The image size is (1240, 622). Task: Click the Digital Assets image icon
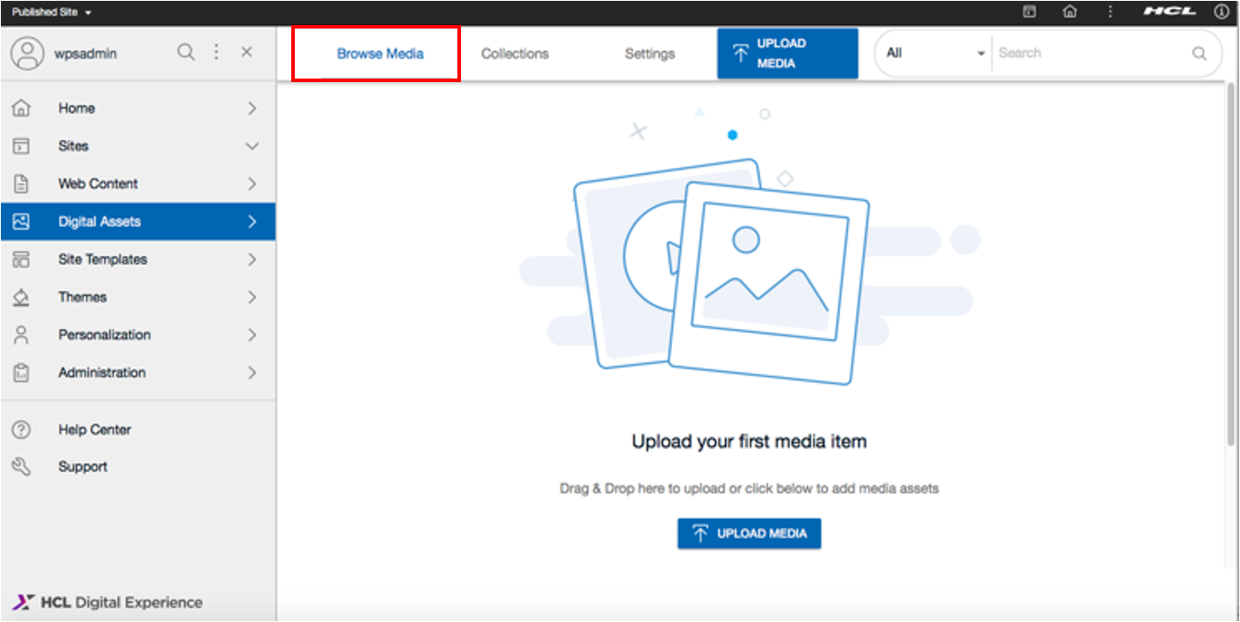click(21, 221)
